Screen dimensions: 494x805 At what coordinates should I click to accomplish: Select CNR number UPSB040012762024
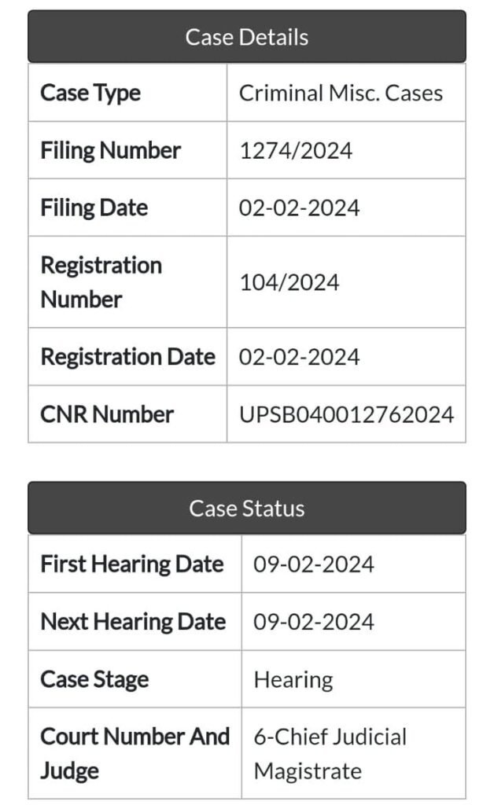[346, 414]
